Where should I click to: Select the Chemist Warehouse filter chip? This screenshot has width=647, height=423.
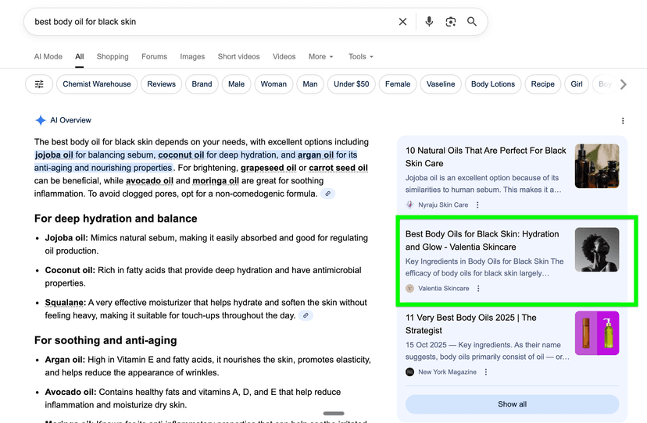[97, 84]
